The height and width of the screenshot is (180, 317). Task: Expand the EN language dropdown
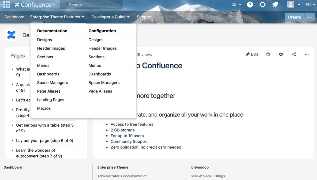tap(310, 5)
